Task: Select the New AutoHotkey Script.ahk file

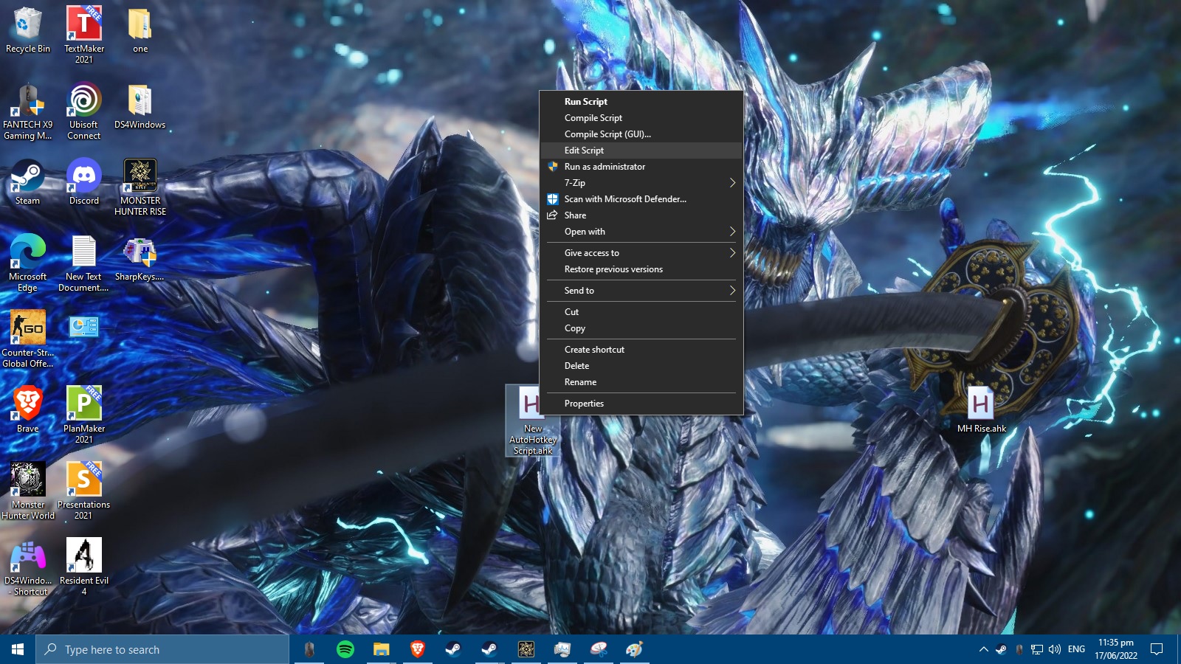Action: (x=532, y=421)
